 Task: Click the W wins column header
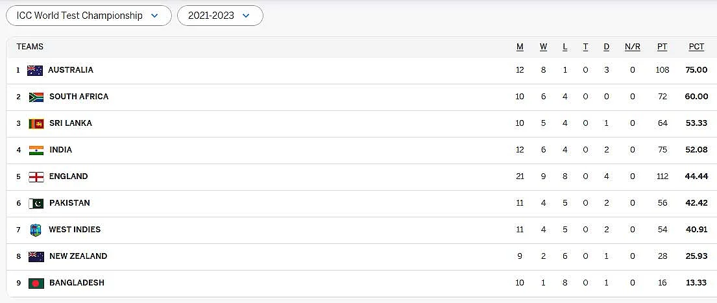543,47
